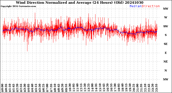This screenshot has width=172, height=93.
Task: Click the 14:00 time axis label
Action: click(x=92, y=88)
